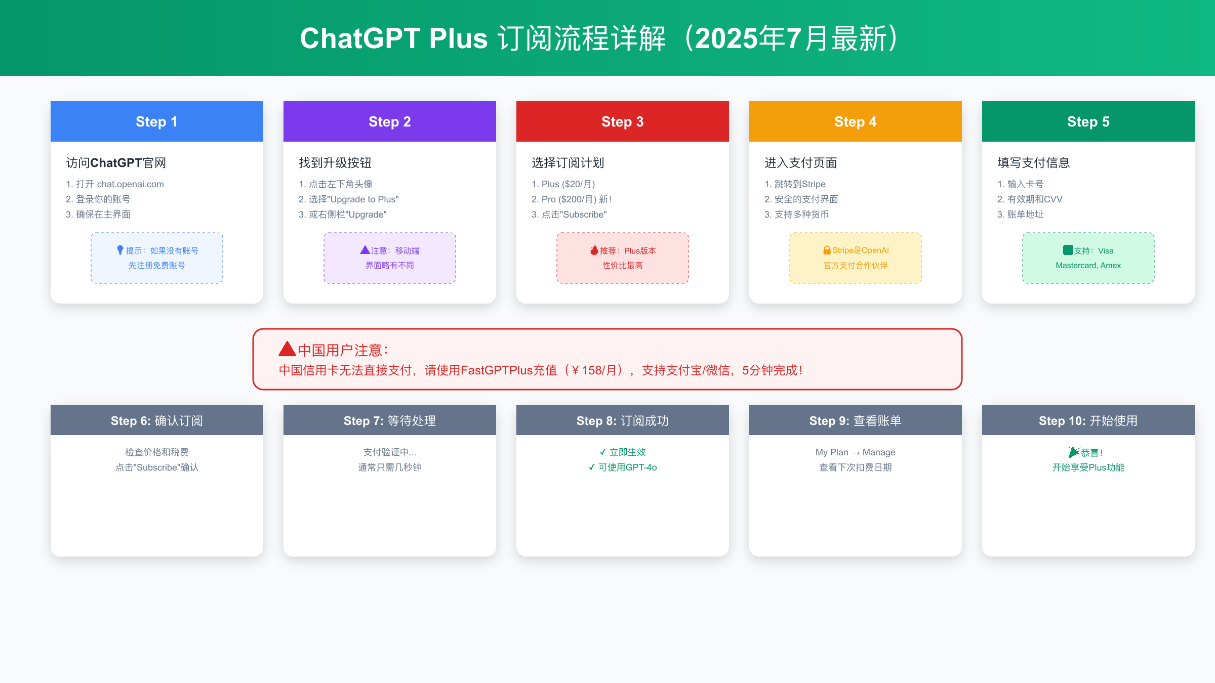1215x683 pixels.
Task: Click the chat.openai.com line in Step 1
Action: 115,184
